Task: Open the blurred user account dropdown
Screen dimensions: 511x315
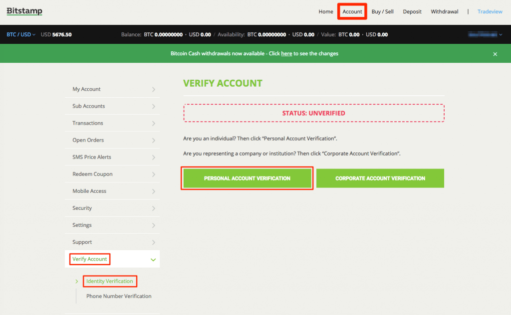Action: pyautogui.click(x=485, y=35)
